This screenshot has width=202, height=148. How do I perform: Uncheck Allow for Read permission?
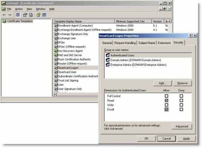[166, 100]
